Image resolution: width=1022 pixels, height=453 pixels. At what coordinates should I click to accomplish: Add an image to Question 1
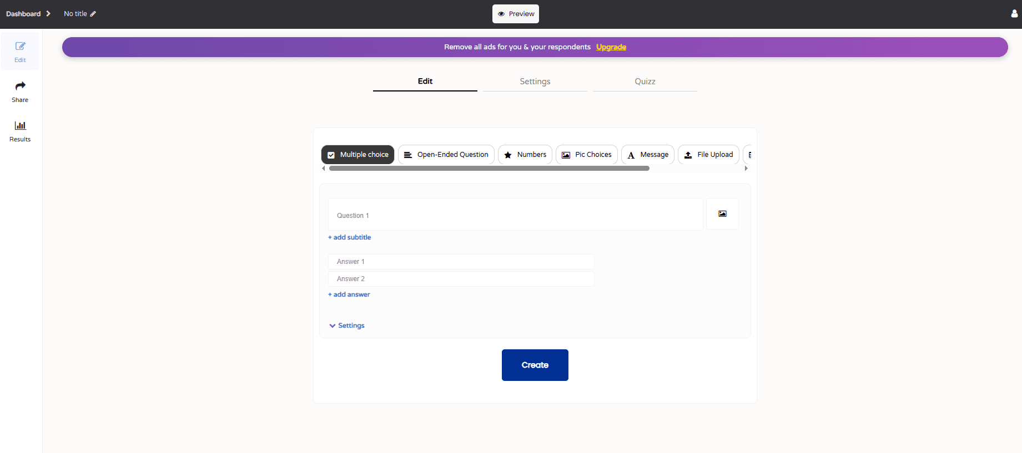click(x=722, y=214)
